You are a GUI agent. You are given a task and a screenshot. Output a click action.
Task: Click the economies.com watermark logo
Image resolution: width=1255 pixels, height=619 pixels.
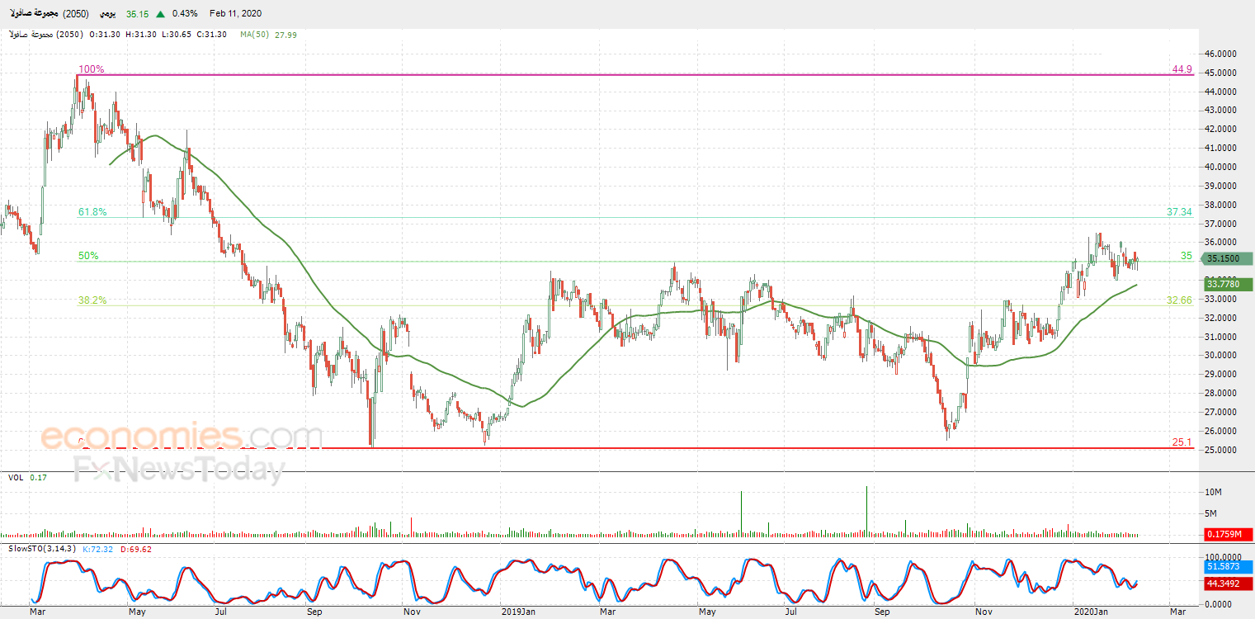[x=182, y=436]
